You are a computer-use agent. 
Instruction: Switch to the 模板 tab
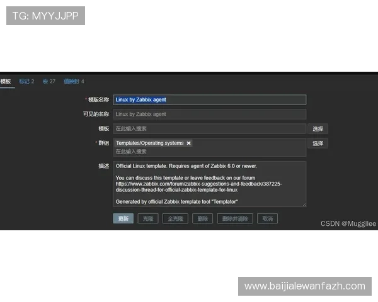6,81
